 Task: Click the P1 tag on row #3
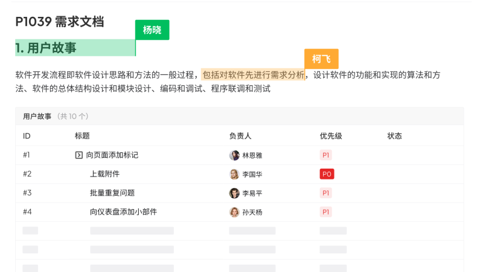[x=325, y=193]
